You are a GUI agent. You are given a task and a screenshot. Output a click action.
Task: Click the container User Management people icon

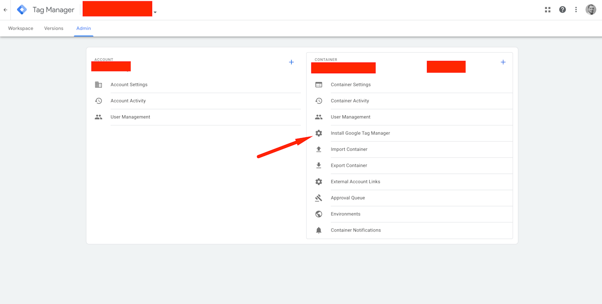318,117
